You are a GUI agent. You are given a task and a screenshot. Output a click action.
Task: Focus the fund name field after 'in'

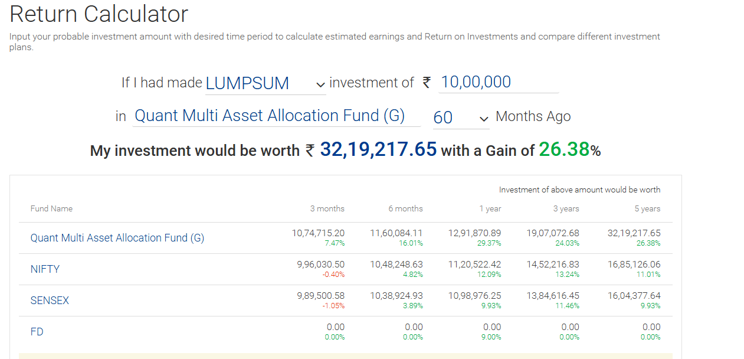click(276, 116)
